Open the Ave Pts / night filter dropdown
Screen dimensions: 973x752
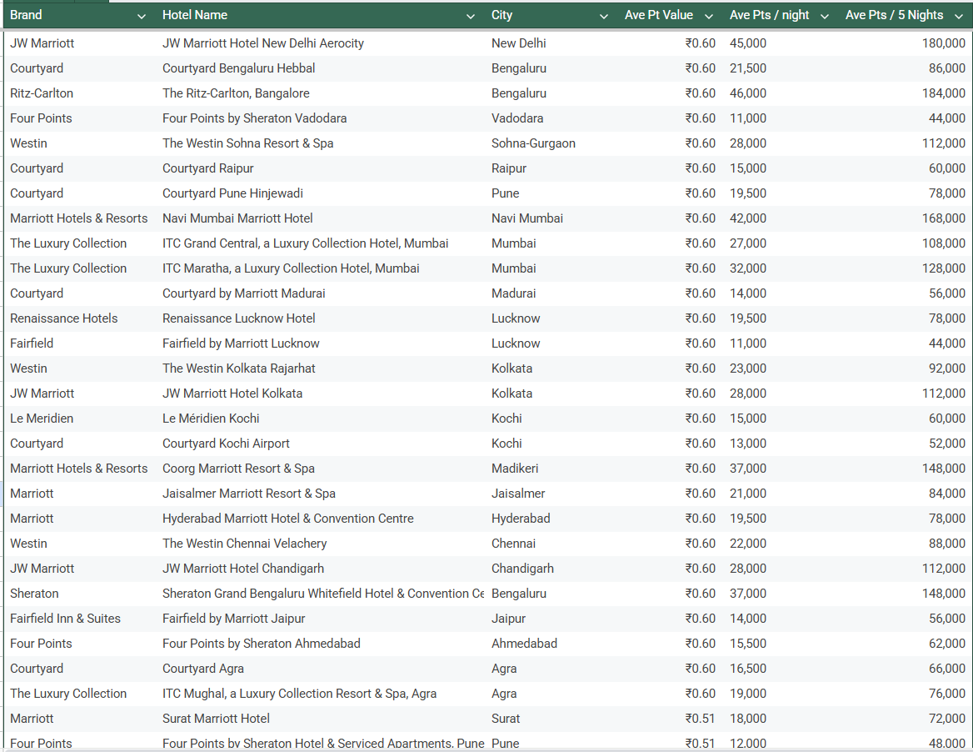[825, 16]
